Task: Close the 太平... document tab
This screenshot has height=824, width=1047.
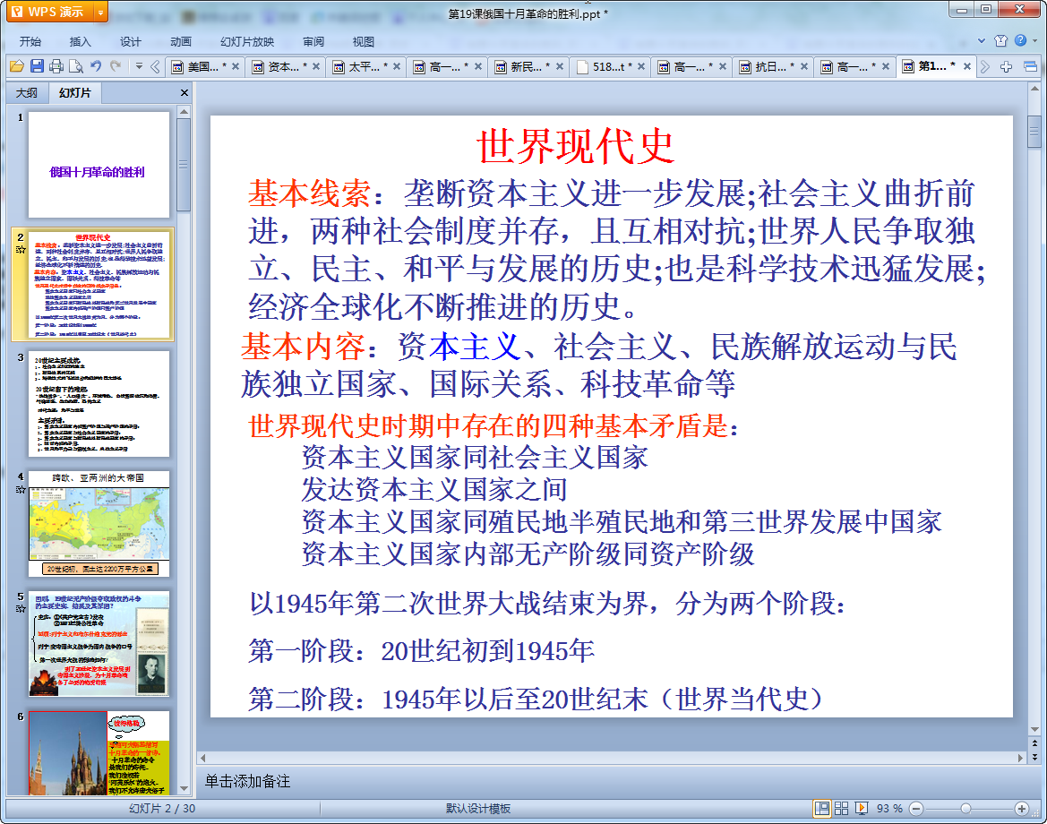Action: pyautogui.click(x=397, y=66)
